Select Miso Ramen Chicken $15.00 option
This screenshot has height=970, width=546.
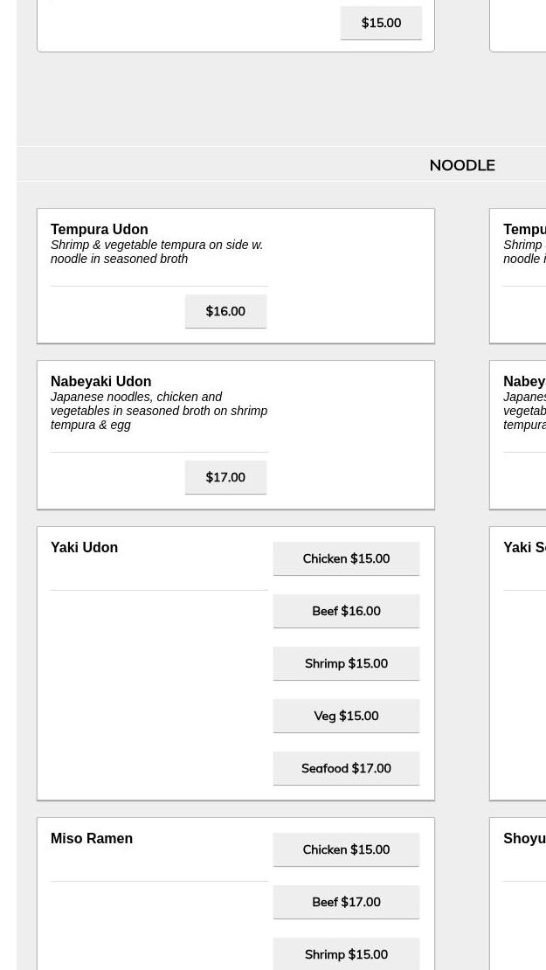point(346,849)
